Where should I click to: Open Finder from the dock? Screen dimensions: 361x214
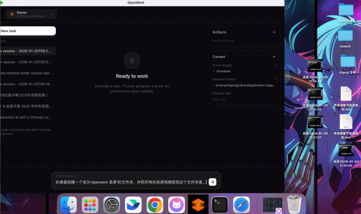coord(68,204)
